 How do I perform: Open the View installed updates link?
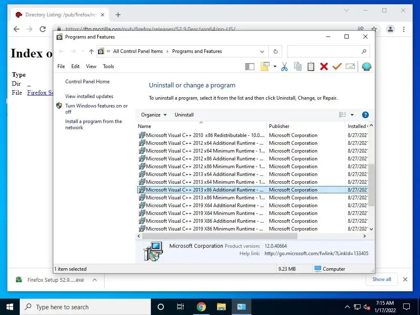point(89,96)
